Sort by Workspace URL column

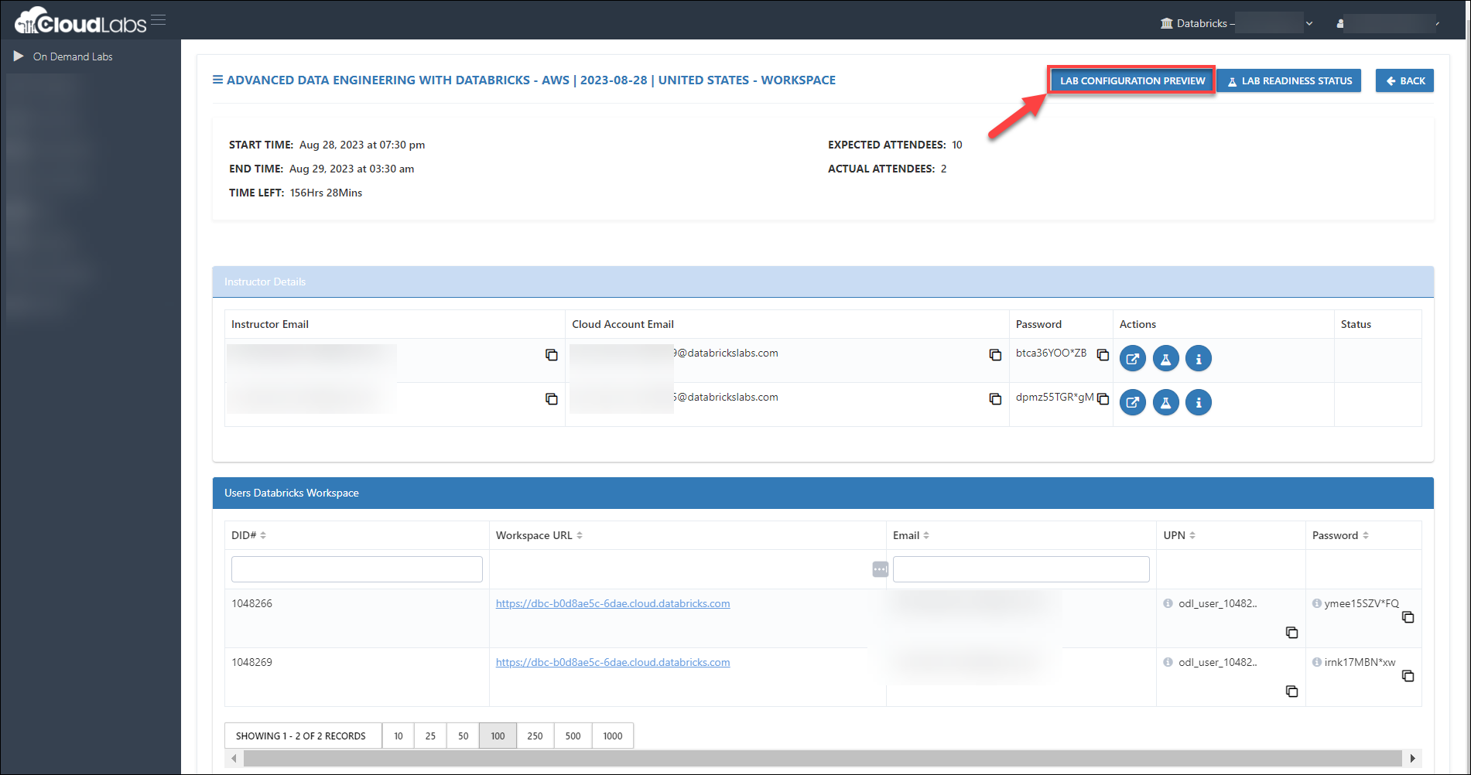[x=580, y=535]
